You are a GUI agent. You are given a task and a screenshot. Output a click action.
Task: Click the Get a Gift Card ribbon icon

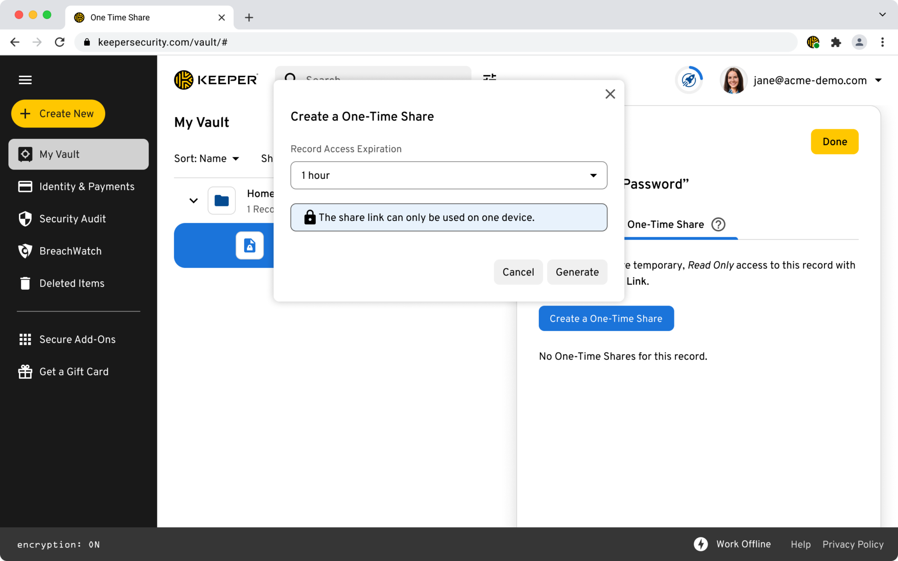(x=25, y=371)
